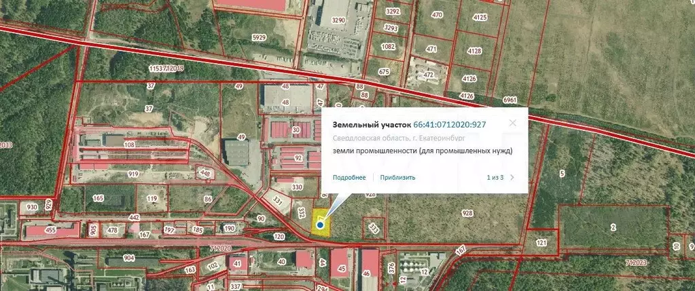
Task: Close the land parcel info popup
Action: pos(512,123)
